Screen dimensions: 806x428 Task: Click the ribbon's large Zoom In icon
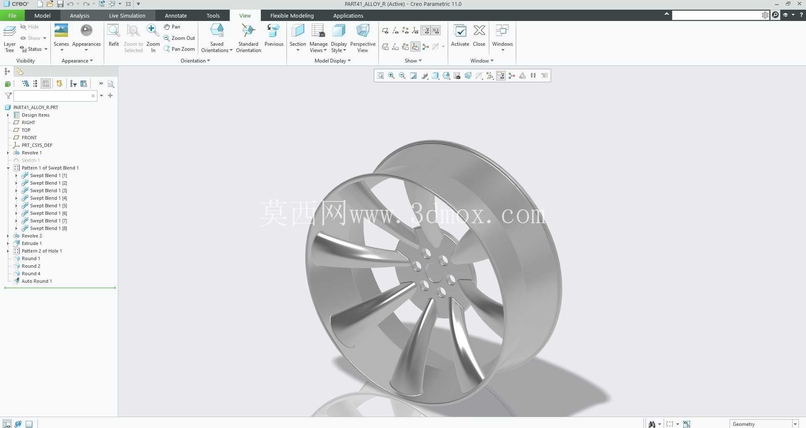[x=153, y=31]
